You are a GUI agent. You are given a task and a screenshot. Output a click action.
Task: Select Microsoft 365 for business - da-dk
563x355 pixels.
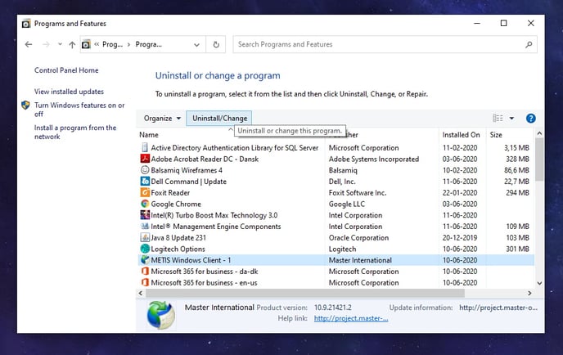point(205,272)
